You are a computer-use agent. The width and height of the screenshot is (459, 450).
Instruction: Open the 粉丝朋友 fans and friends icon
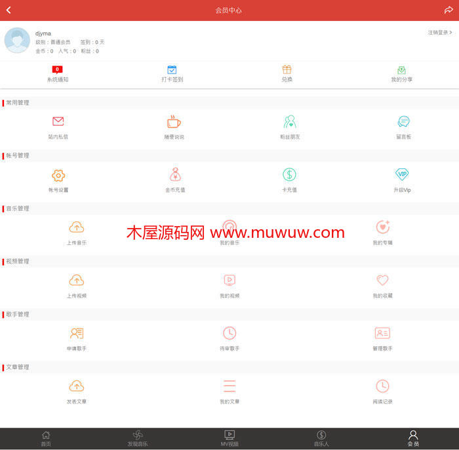pos(289,122)
